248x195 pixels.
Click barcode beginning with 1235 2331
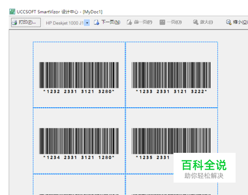click(171, 140)
